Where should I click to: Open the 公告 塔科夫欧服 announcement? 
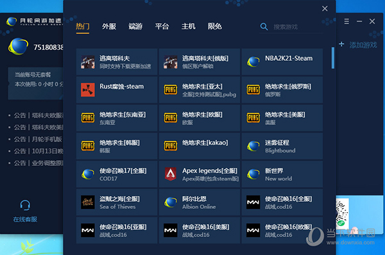coord(38,115)
